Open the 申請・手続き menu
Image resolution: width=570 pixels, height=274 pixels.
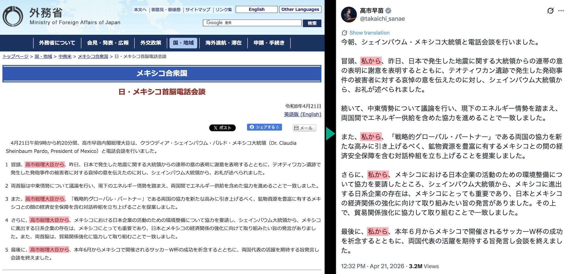(269, 43)
